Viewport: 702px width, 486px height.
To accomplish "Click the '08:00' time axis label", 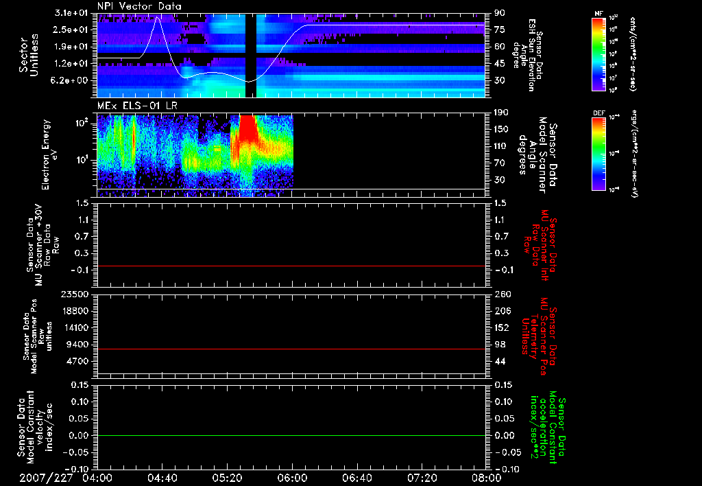I will pyautogui.click(x=487, y=478).
